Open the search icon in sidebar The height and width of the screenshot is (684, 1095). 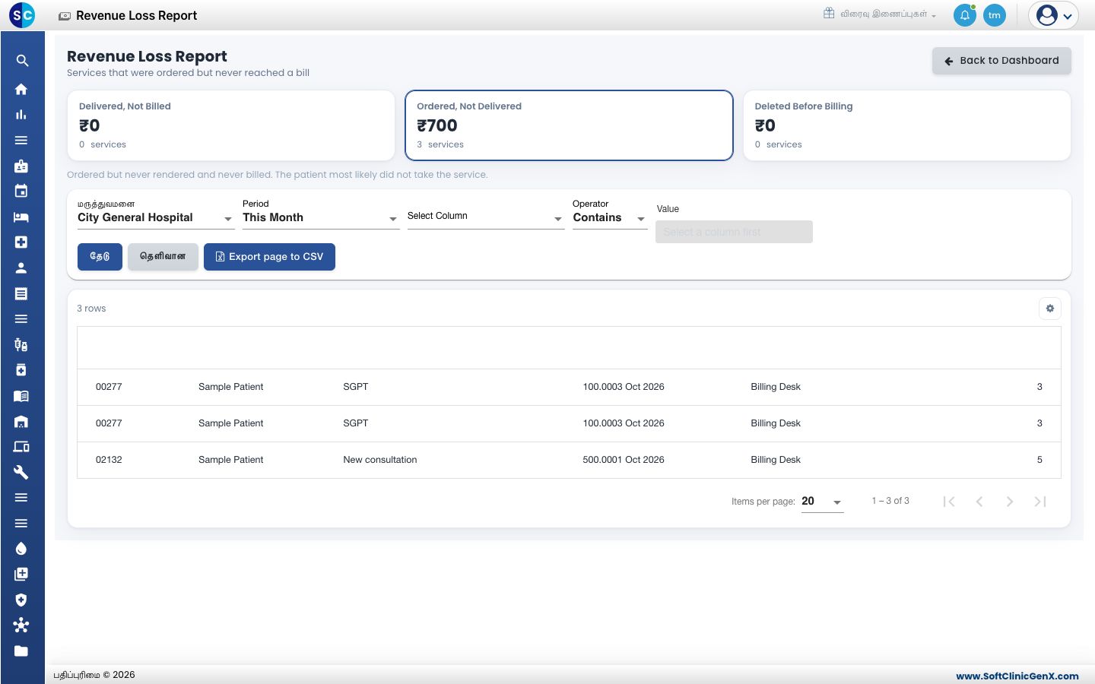point(22,61)
